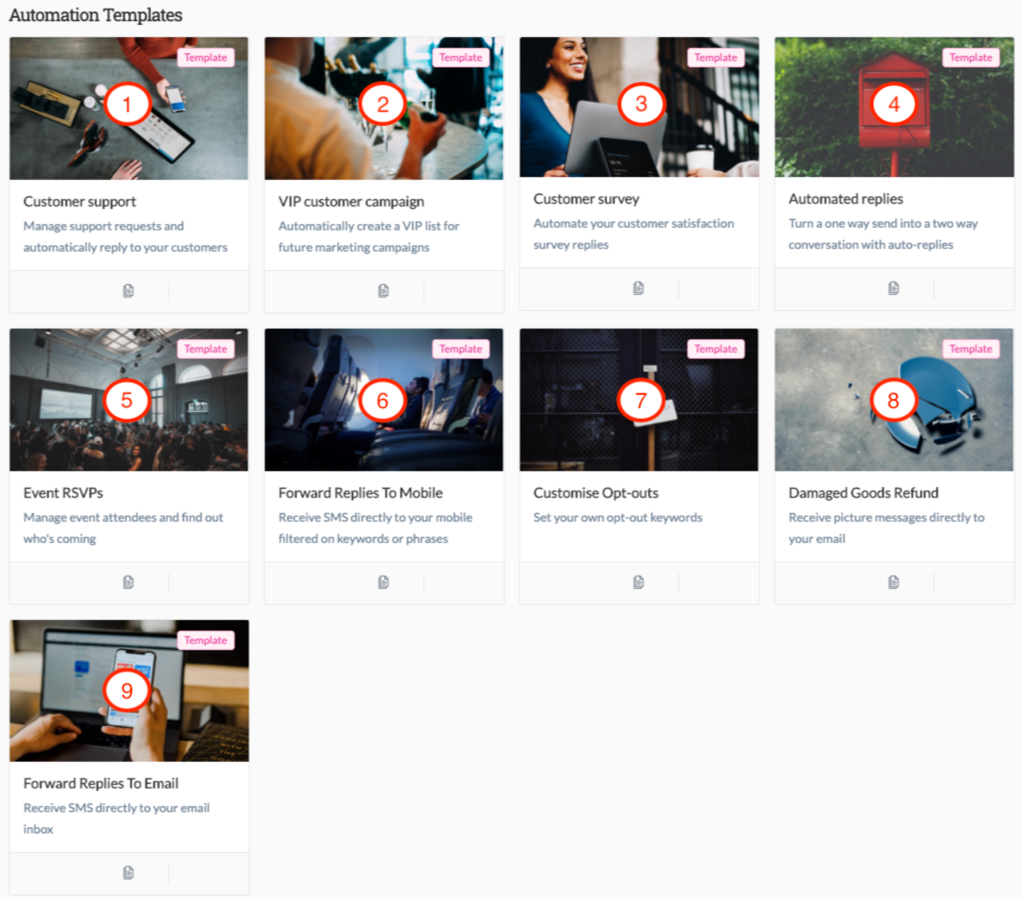Click the Template badge on Automated replies

point(971,58)
